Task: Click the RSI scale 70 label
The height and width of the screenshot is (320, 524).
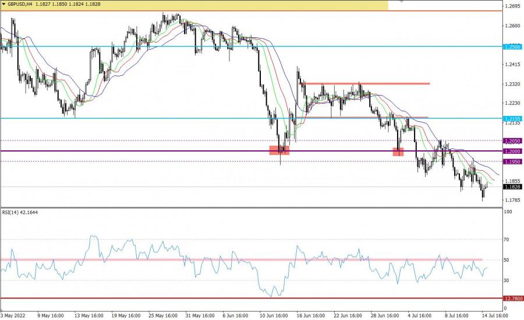Action: coord(507,240)
